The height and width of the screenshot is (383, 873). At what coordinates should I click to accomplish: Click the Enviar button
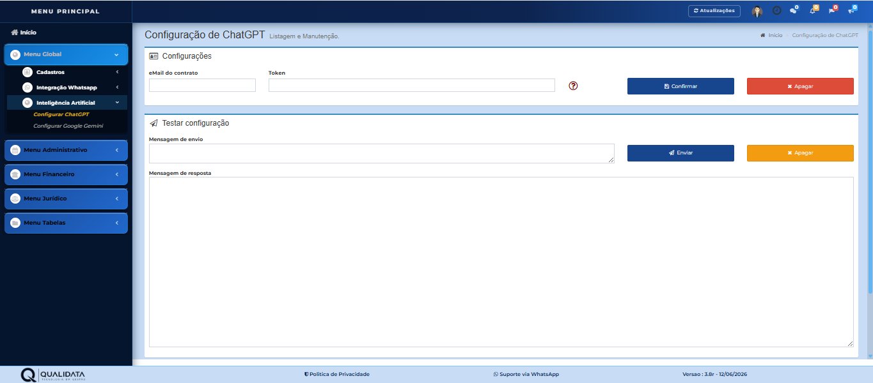pyautogui.click(x=680, y=153)
